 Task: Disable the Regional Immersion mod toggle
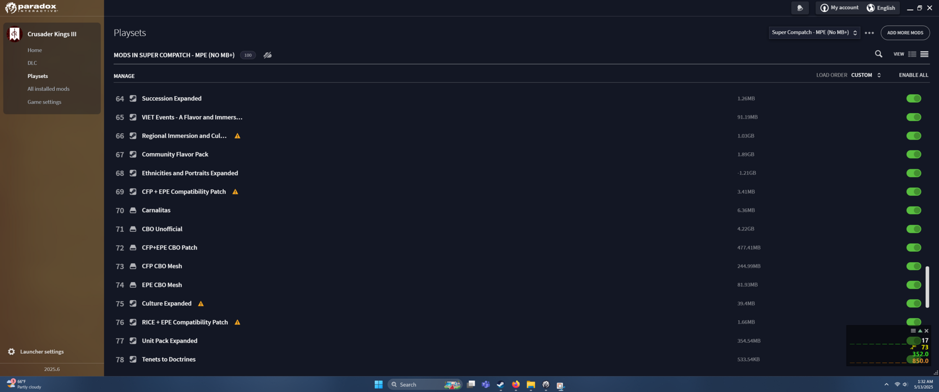tap(914, 136)
